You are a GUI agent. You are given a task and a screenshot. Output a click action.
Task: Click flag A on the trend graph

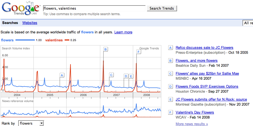pos(62,75)
